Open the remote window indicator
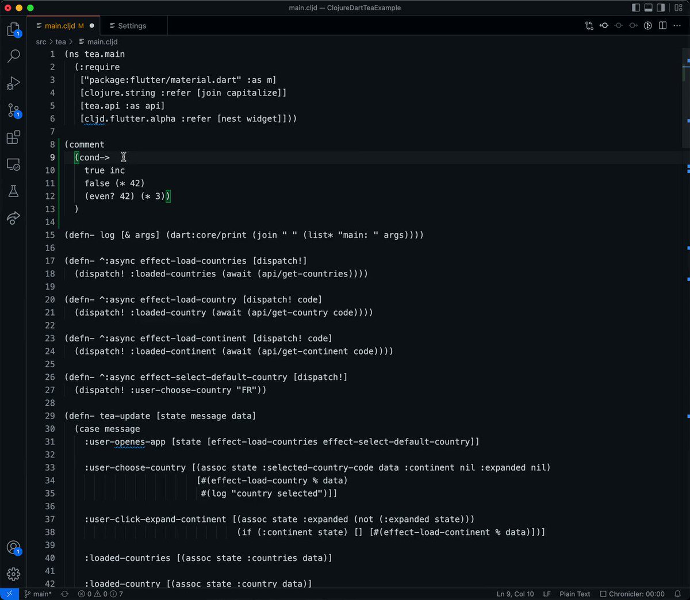 10,594
